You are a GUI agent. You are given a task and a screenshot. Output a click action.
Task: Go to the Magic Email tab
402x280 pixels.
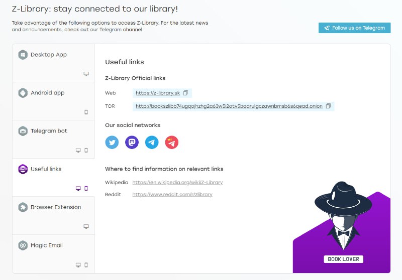click(47, 245)
